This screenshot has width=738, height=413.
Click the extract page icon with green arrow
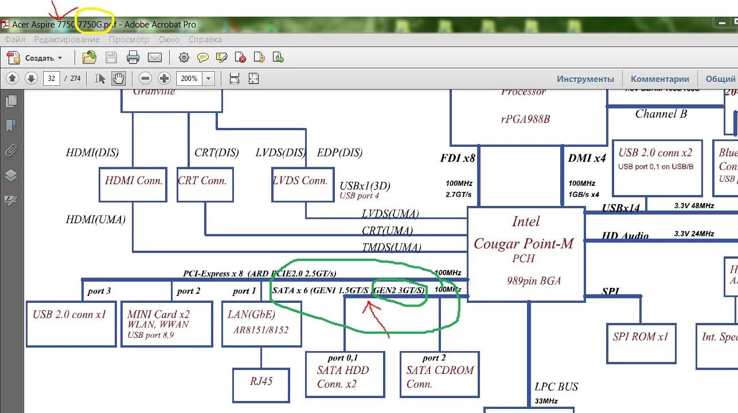pos(278,57)
